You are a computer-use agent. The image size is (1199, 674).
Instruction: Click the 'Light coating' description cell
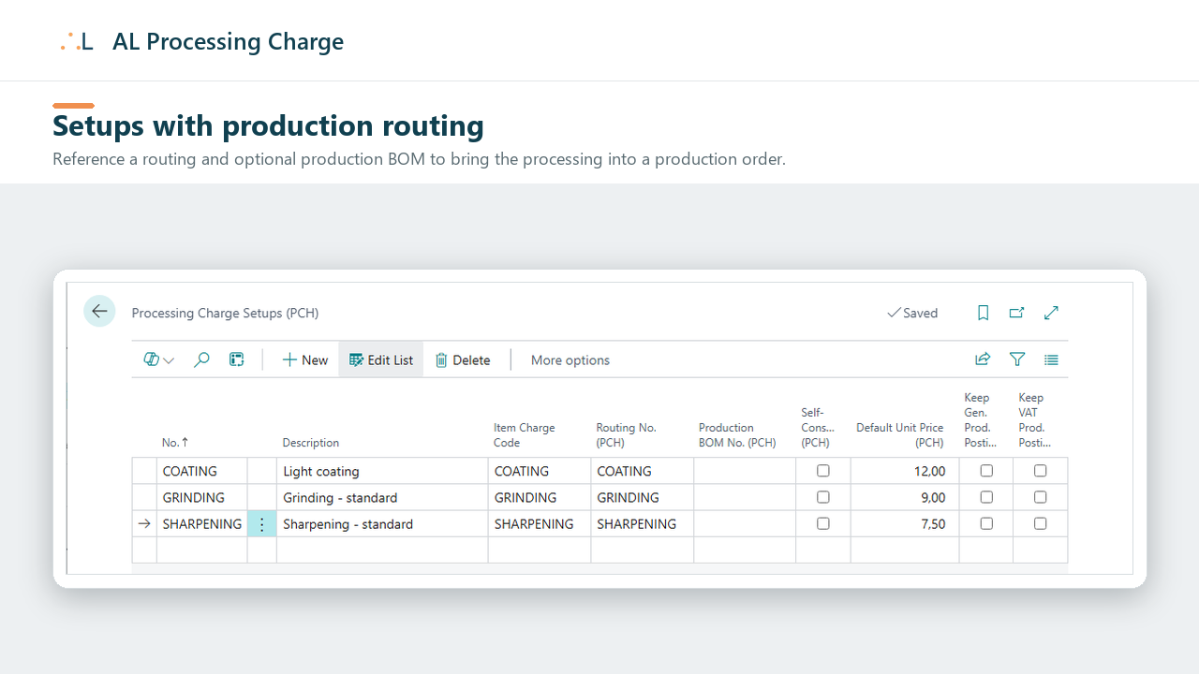click(x=382, y=471)
